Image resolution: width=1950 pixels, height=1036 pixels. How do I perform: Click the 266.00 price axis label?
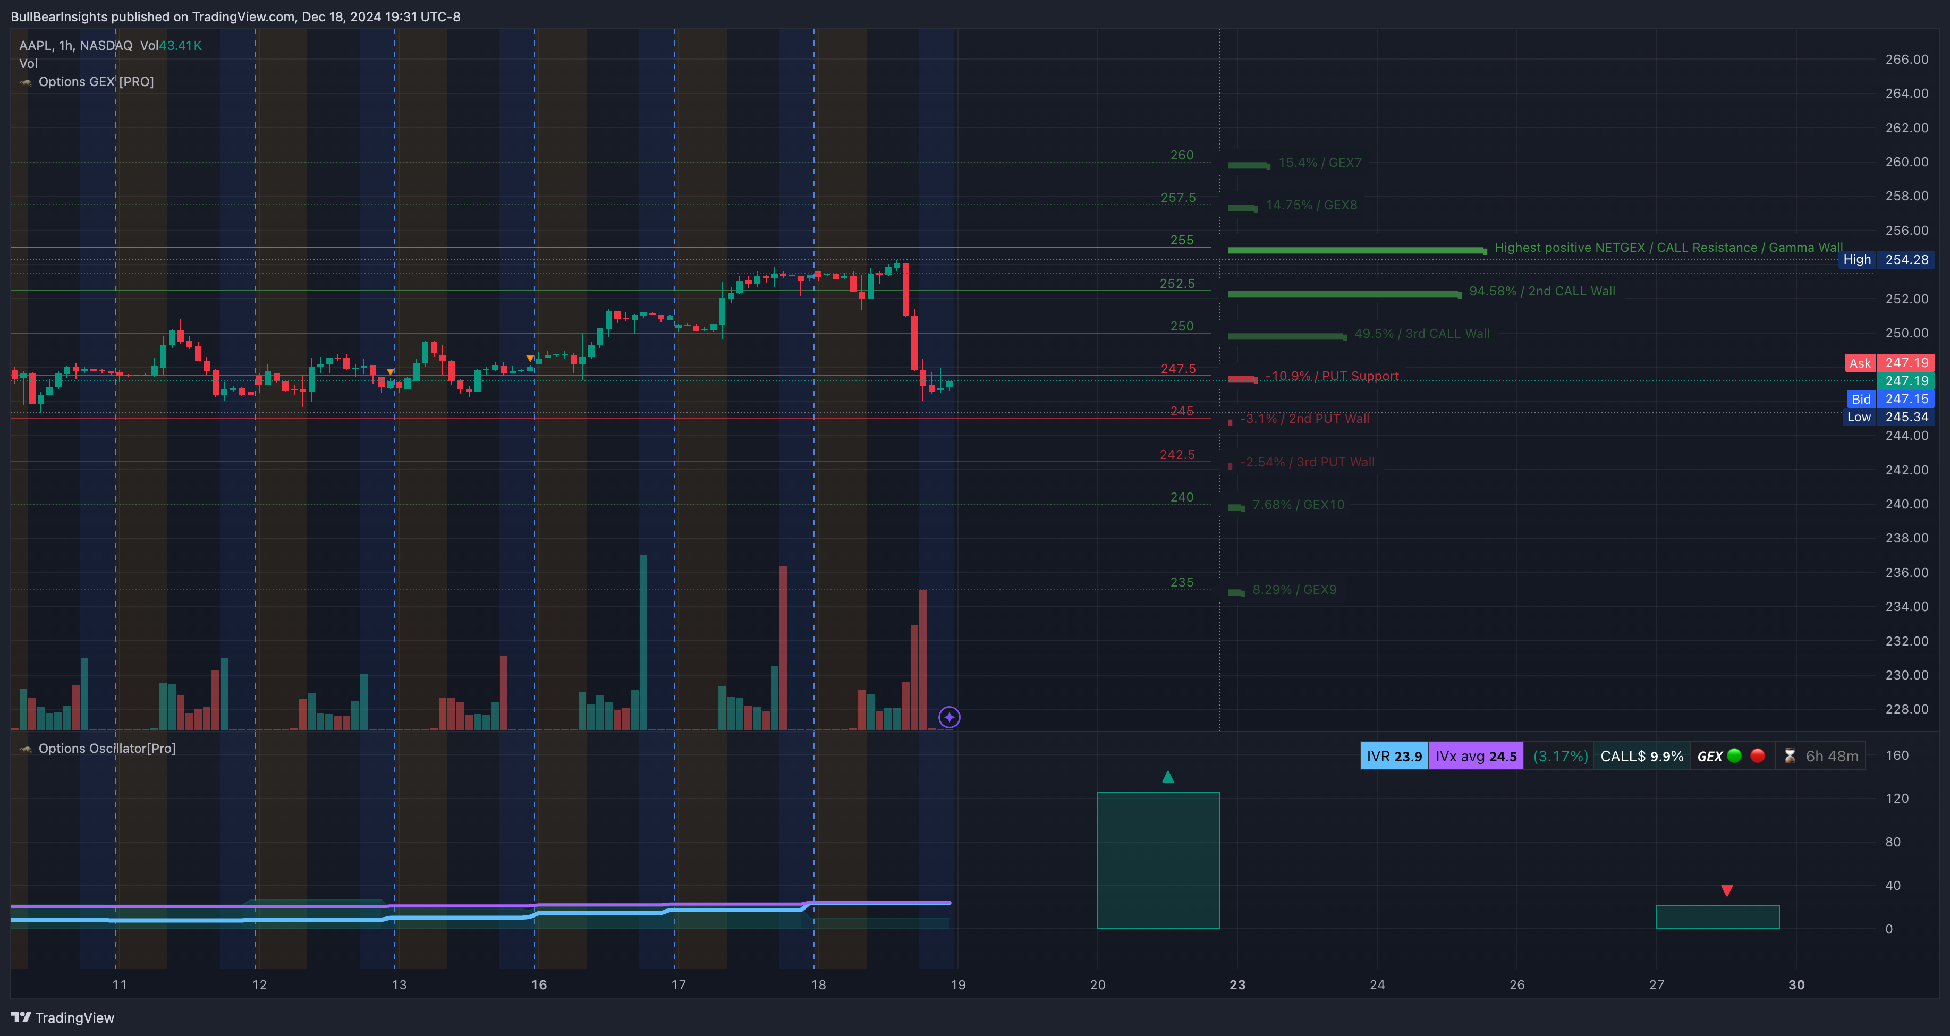(1907, 59)
